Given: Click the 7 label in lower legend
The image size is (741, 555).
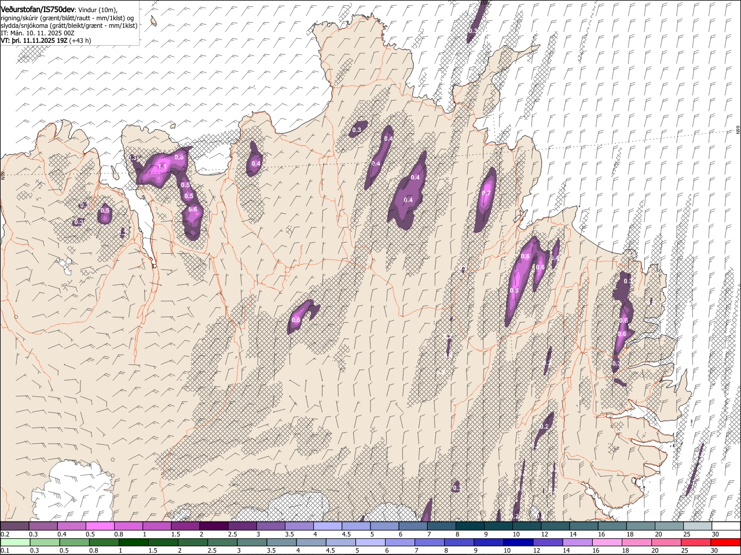Looking at the screenshot, I should tap(417, 551).
